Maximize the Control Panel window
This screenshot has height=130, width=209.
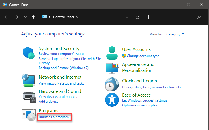[188, 5]
